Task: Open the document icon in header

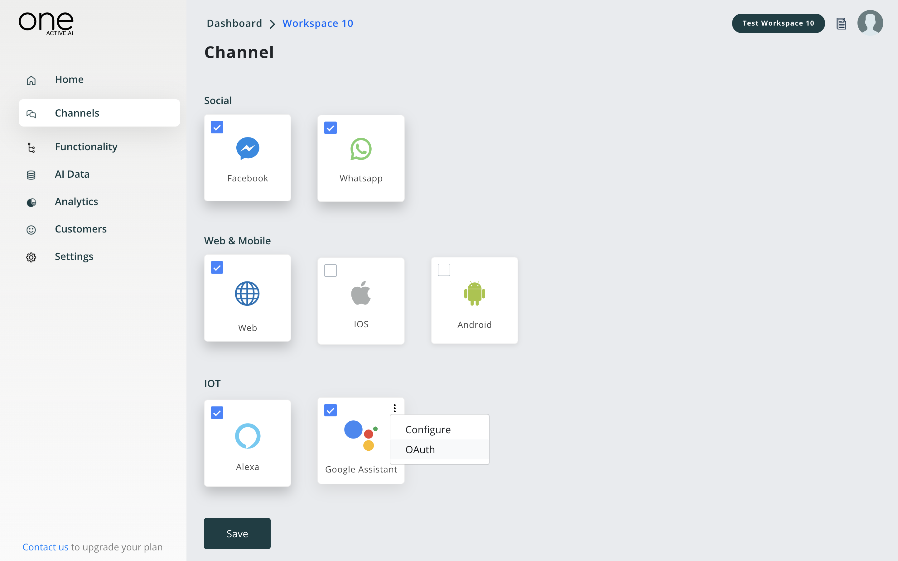Action: (841, 23)
